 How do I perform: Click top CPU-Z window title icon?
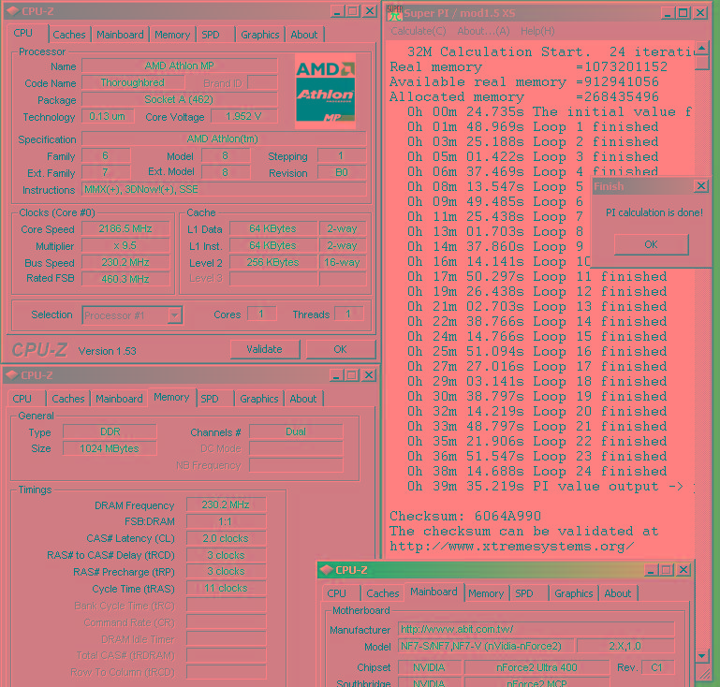click(x=13, y=11)
